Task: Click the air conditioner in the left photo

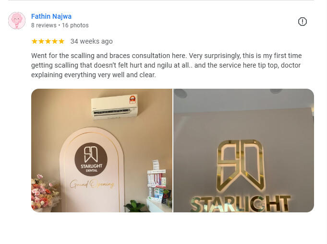Action: 114,107
